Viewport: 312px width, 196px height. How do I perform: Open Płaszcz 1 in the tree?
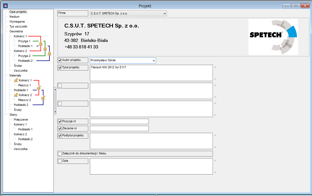pos(24,85)
